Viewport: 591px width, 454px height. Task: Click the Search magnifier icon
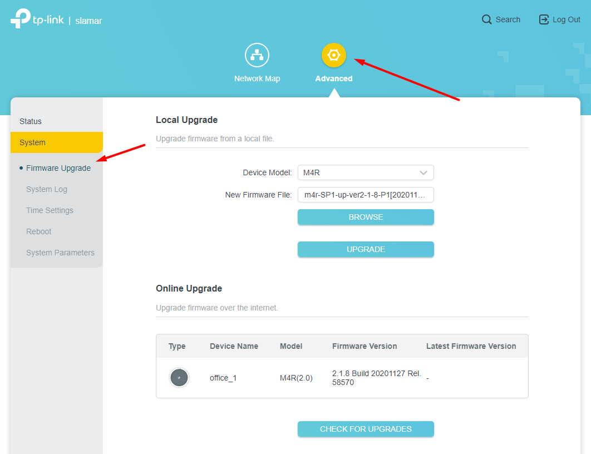pyautogui.click(x=487, y=19)
